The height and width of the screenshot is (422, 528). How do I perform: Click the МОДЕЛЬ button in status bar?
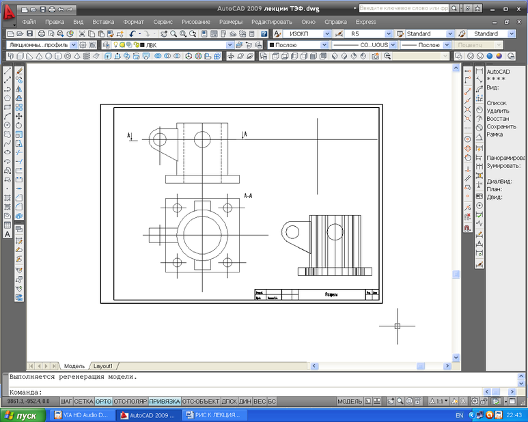coord(350,402)
